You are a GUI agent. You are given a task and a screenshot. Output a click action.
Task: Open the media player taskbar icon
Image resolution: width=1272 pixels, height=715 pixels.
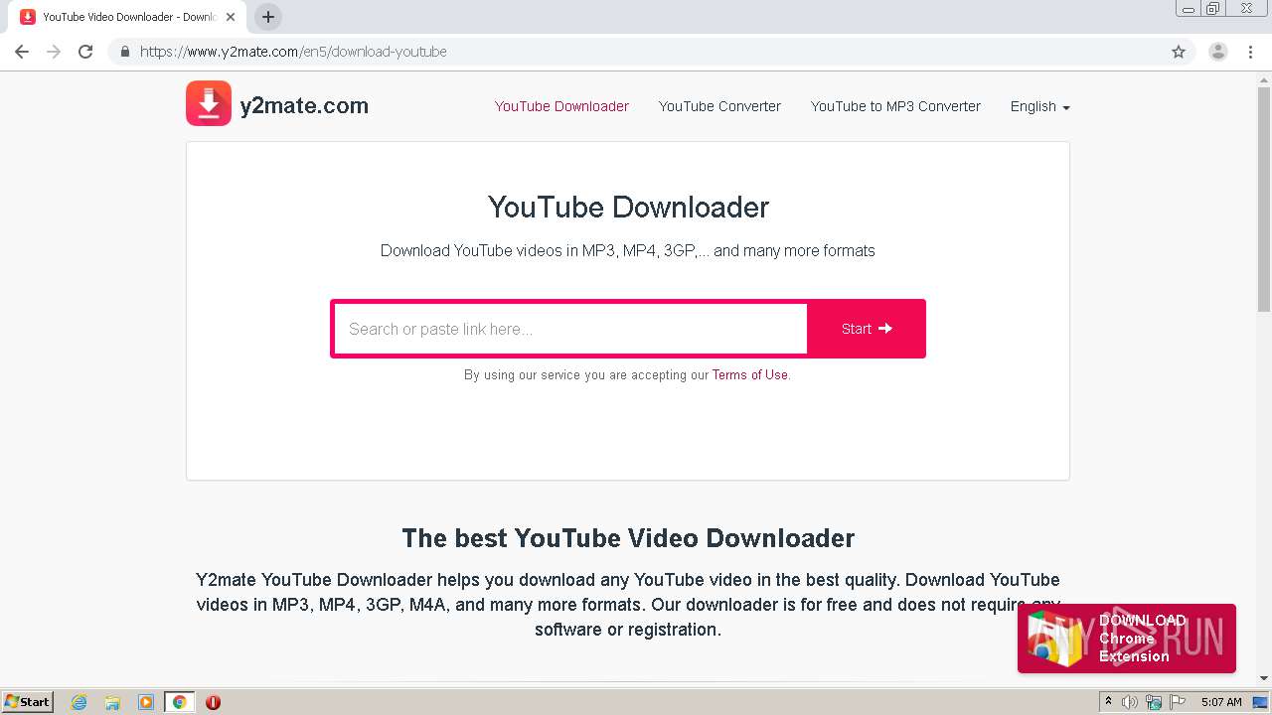tap(146, 702)
